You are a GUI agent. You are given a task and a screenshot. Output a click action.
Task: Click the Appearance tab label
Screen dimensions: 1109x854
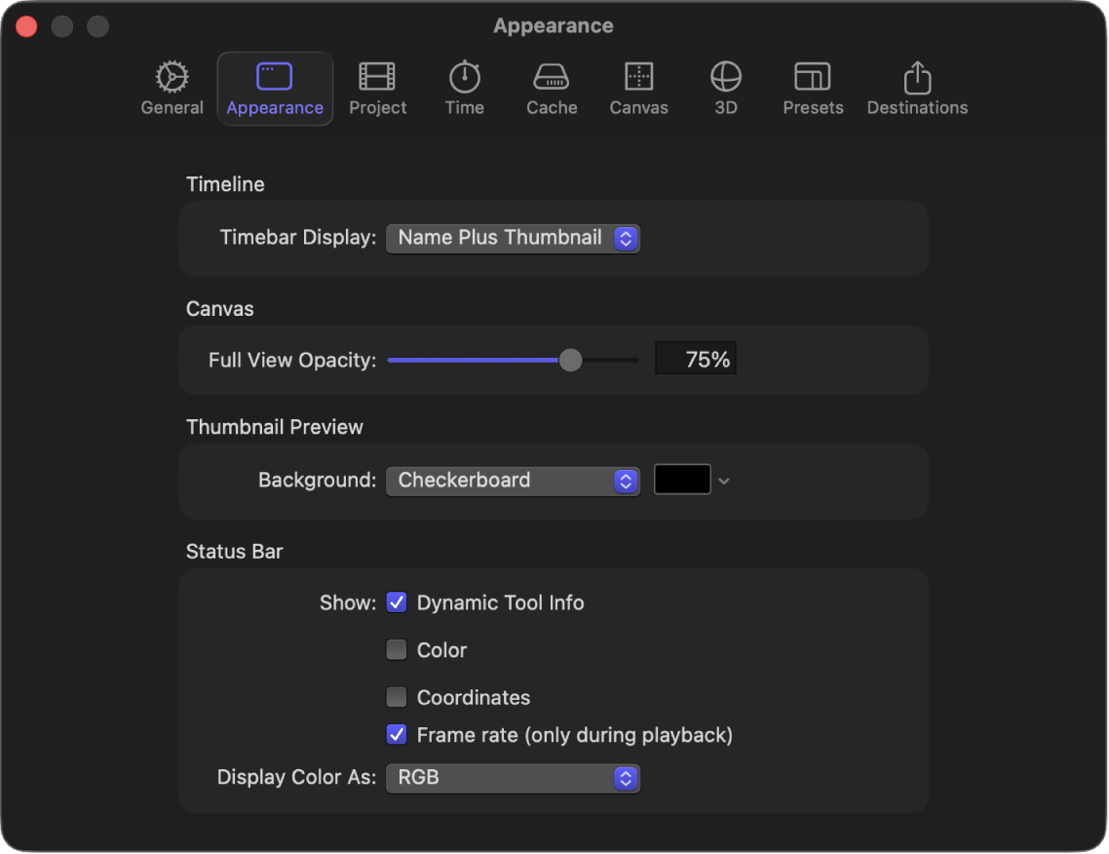275,107
